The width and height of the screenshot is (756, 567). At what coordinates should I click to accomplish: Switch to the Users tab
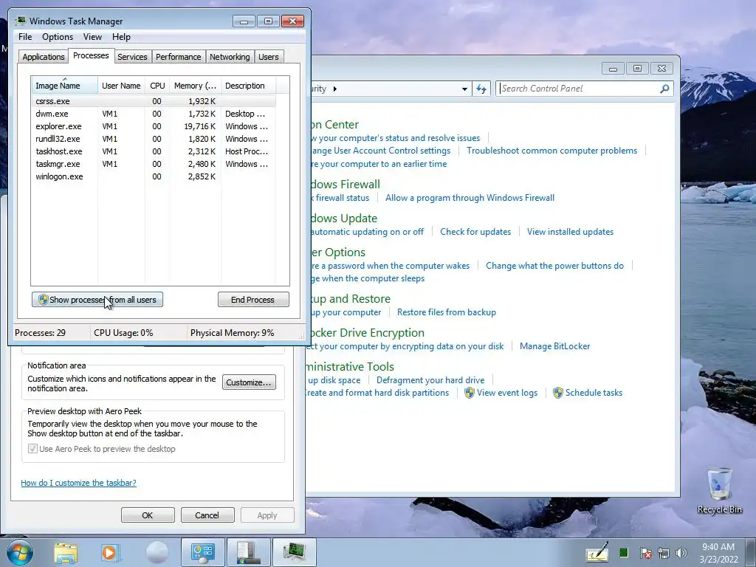[269, 57]
